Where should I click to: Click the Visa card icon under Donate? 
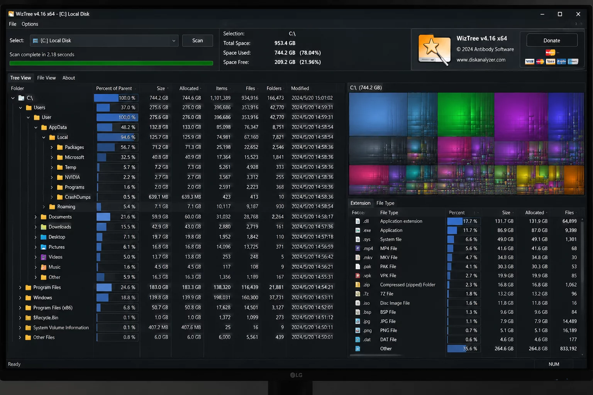(530, 61)
